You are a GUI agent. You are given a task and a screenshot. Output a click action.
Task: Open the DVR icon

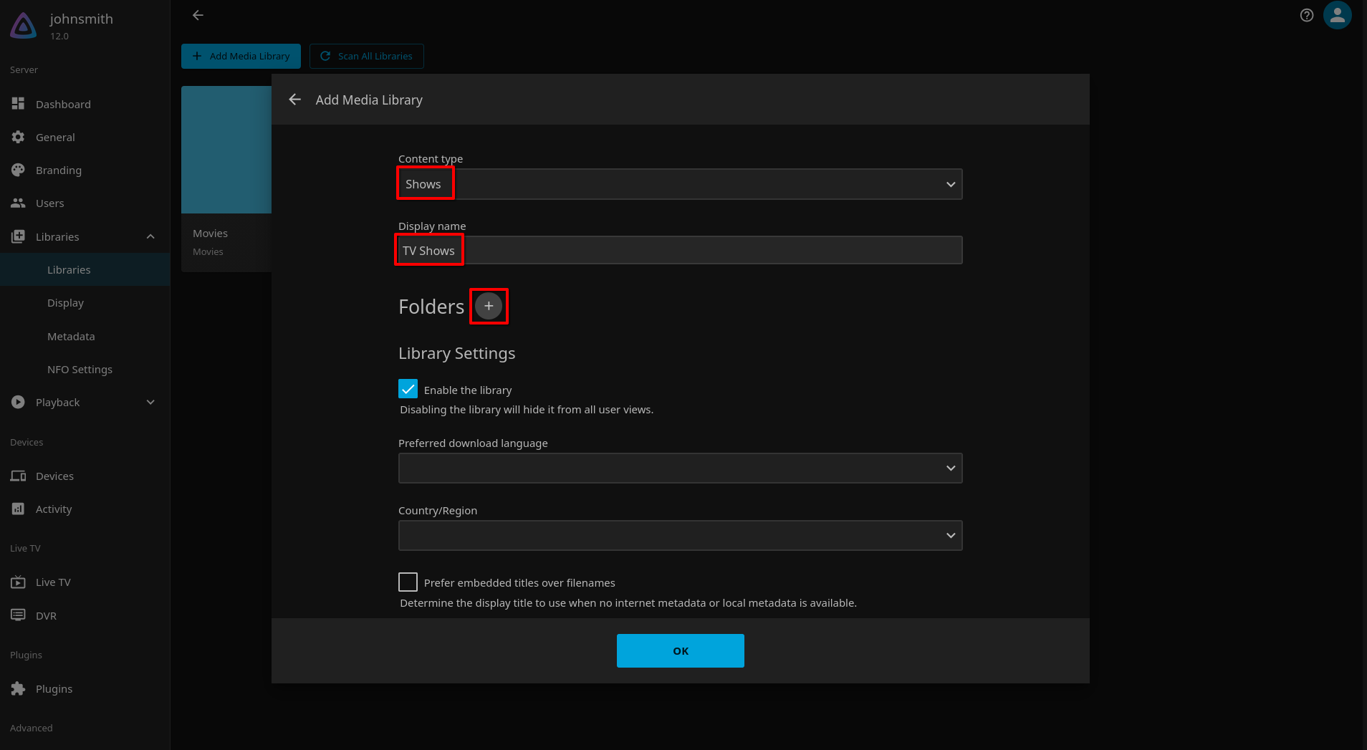pyautogui.click(x=18, y=615)
